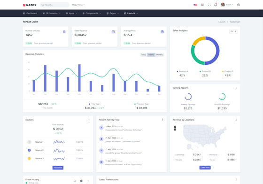Viewport: 263px width, 184px height.
Task: Open the Apr month selector
Action: point(233,31)
